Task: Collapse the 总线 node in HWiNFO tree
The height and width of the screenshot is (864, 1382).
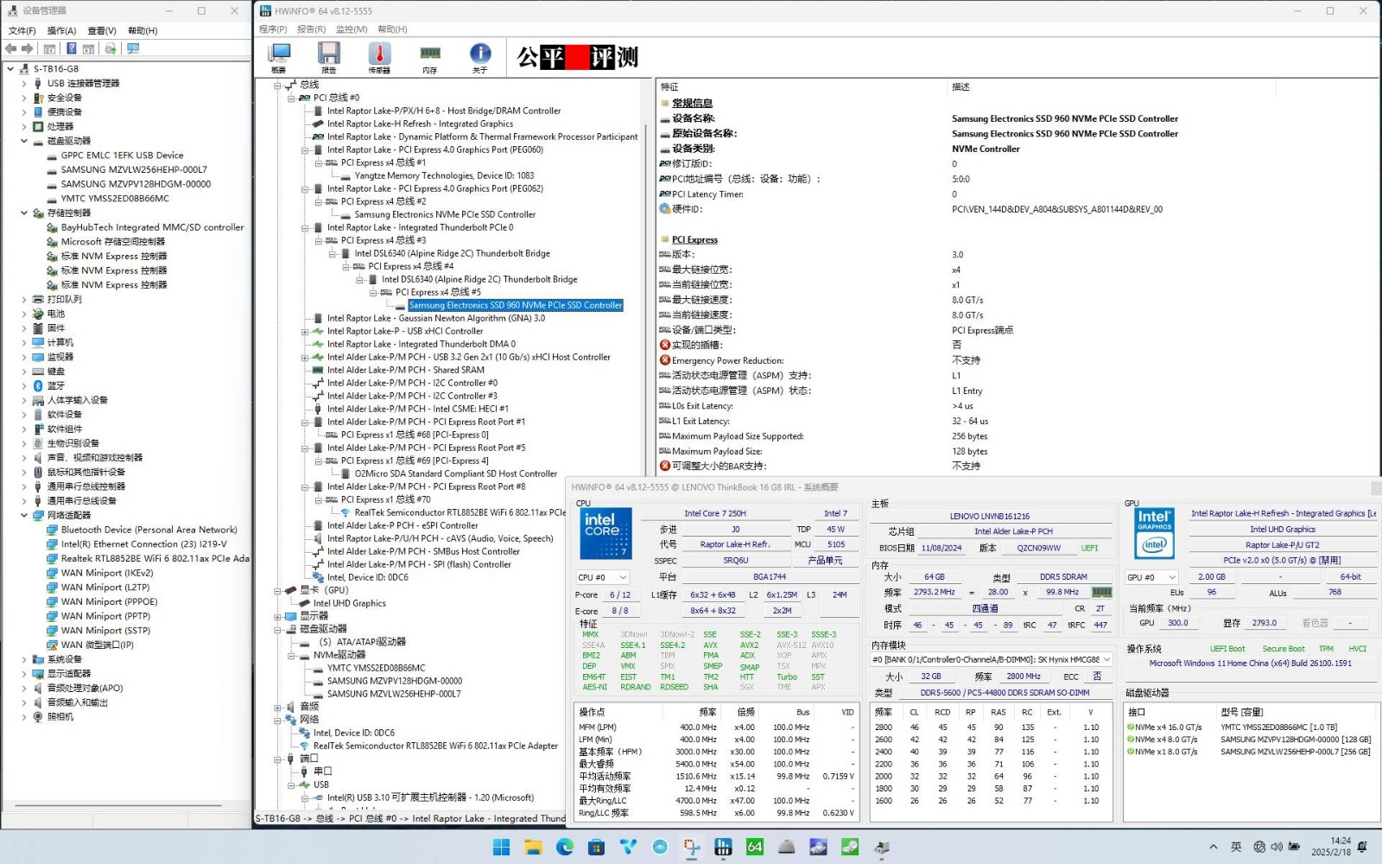Action: pos(278,85)
